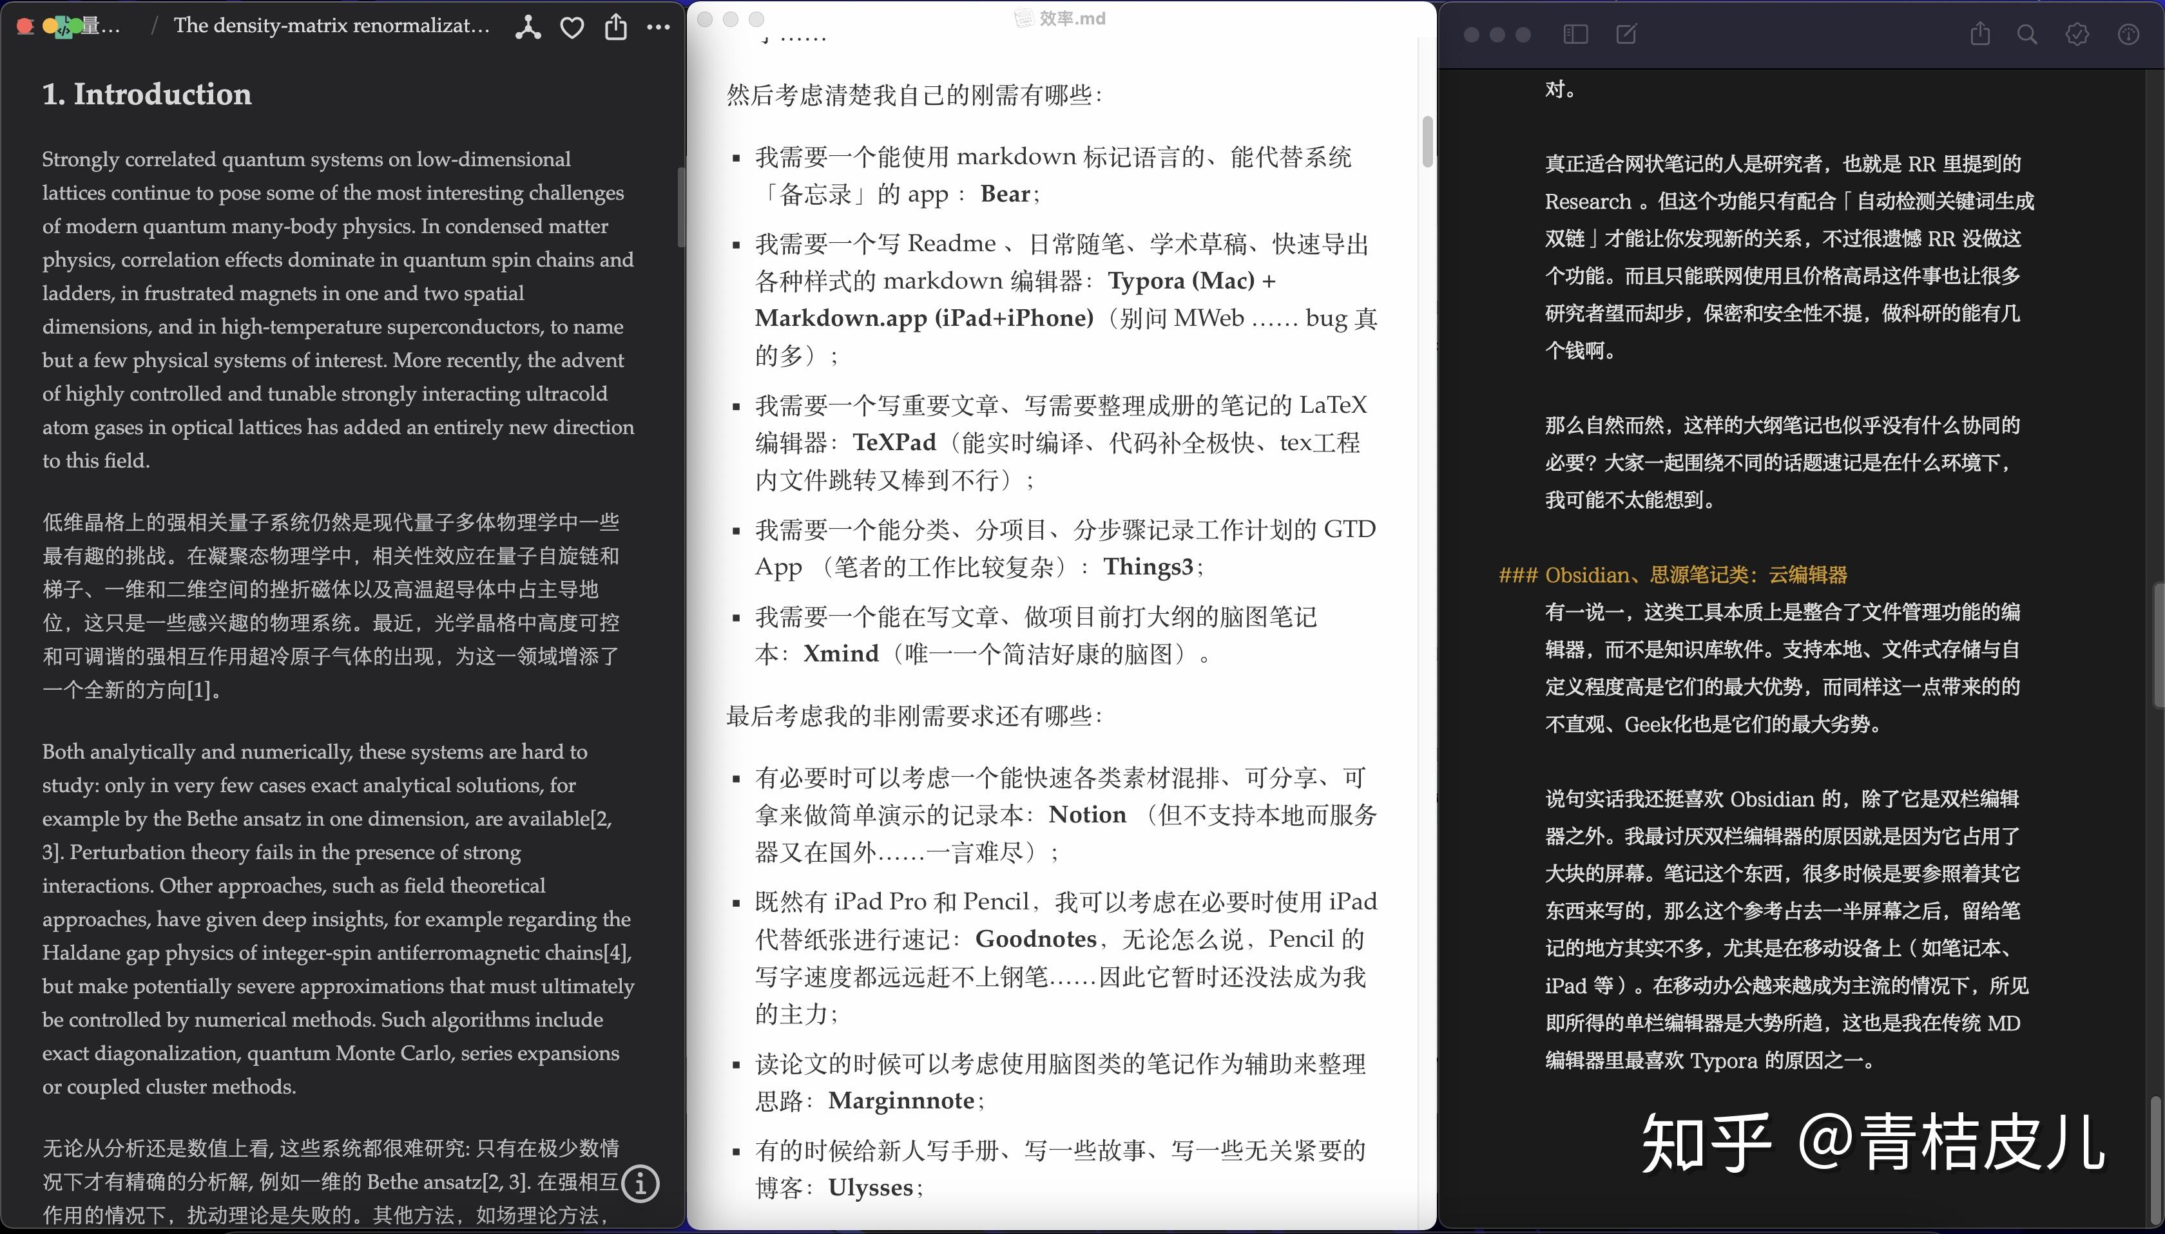The image size is (2165, 1234).
Task: Click the parent folder breadcrumb '量…' in left window
Action: click(x=100, y=25)
